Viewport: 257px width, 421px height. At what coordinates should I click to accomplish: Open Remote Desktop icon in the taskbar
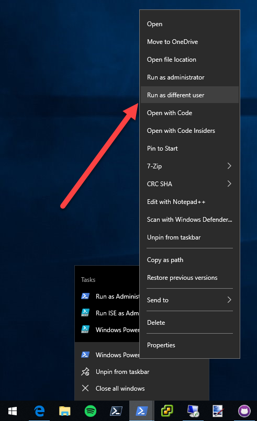[x=193, y=411]
